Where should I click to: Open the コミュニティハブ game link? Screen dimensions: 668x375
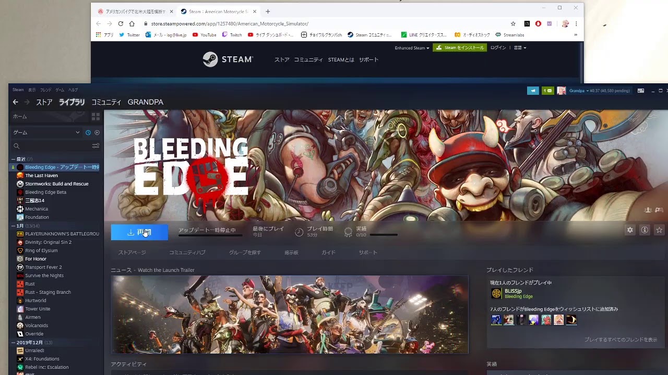point(187,253)
